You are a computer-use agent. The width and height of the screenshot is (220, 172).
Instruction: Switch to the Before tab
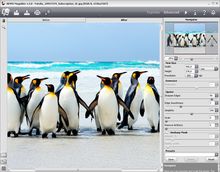46,20
